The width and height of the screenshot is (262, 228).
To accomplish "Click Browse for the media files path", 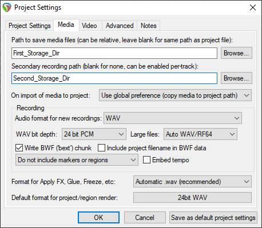I will [x=236, y=53].
